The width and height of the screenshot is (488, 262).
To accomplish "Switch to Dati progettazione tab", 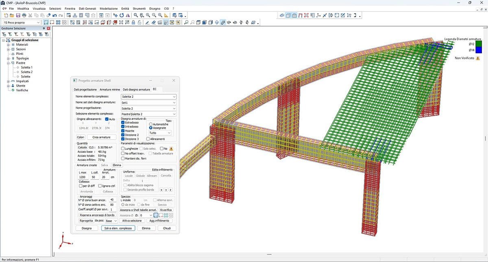I will (85, 89).
